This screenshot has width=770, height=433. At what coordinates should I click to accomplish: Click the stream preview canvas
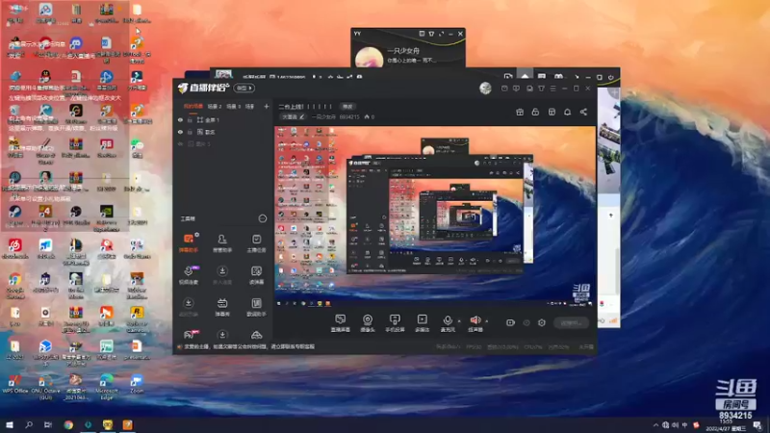pyautogui.click(x=435, y=216)
